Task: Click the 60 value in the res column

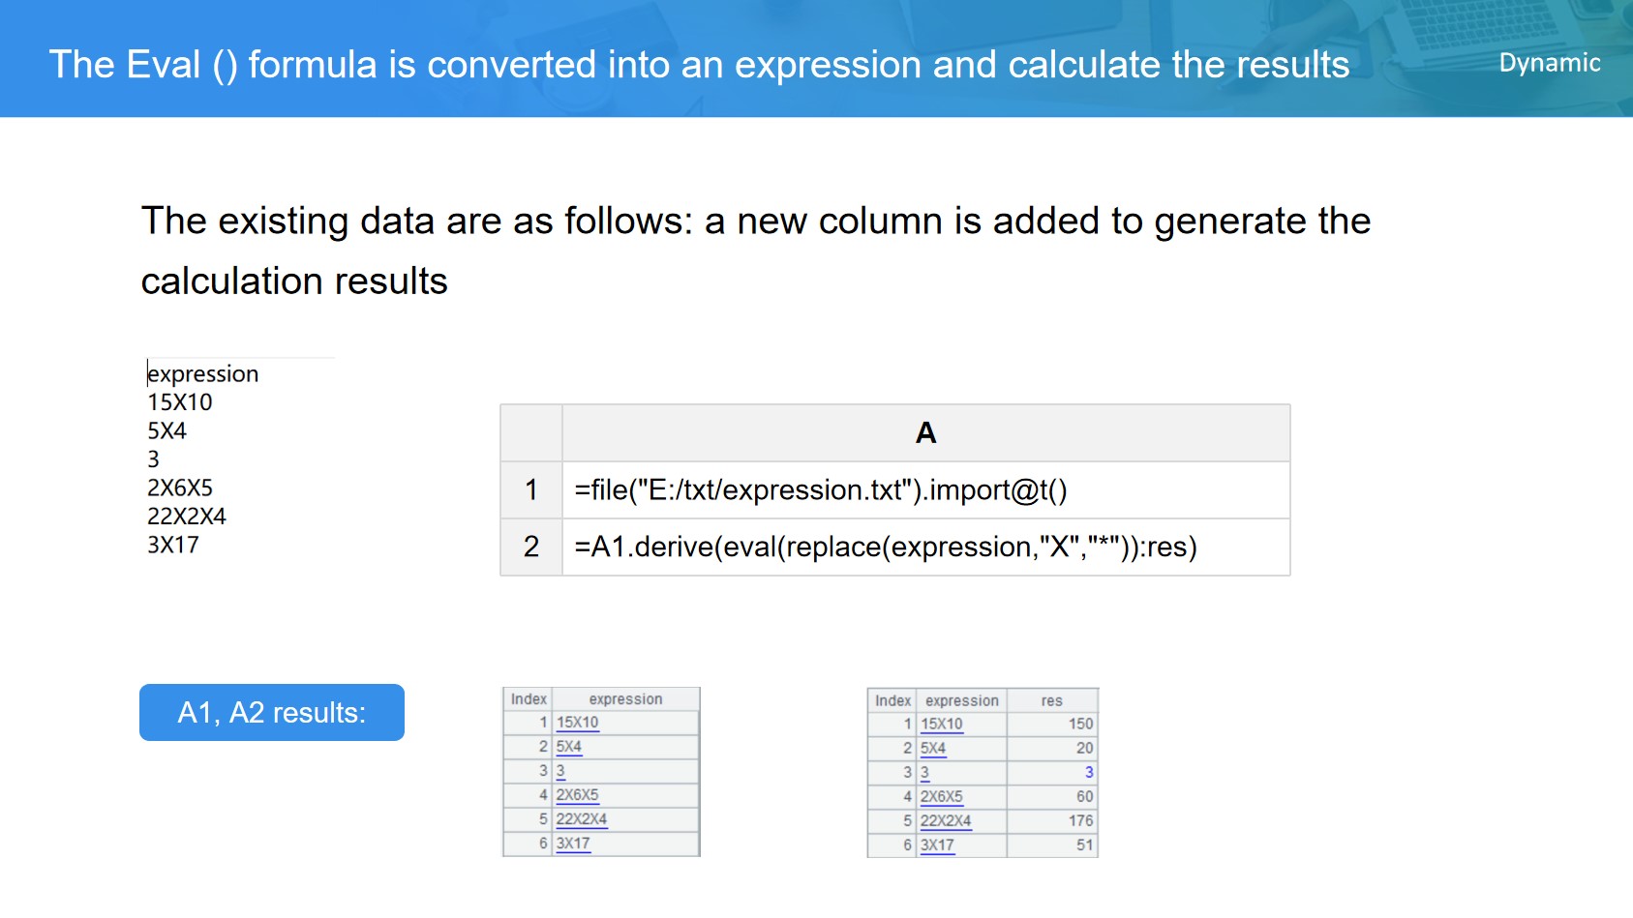Action: [x=1084, y=797]
